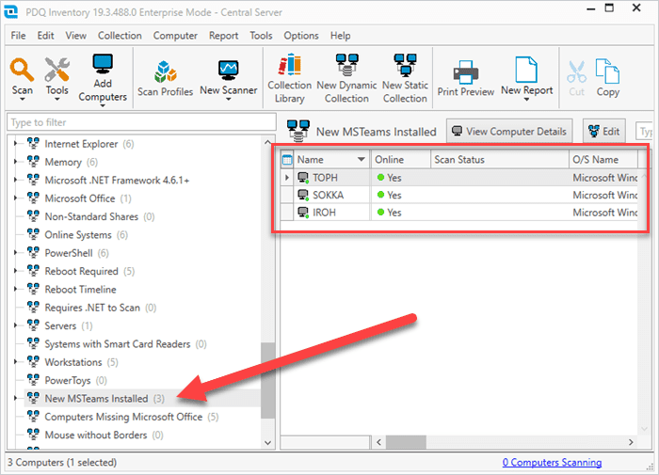Open the Help menu

point(341,36)
